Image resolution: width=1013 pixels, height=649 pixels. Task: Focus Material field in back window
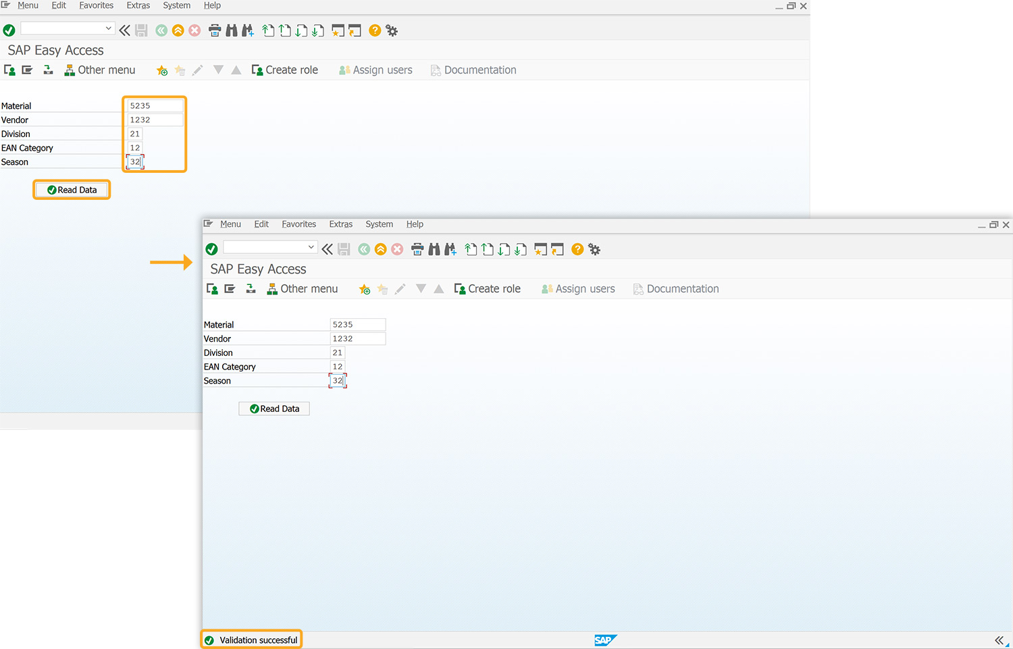point(155,106)
